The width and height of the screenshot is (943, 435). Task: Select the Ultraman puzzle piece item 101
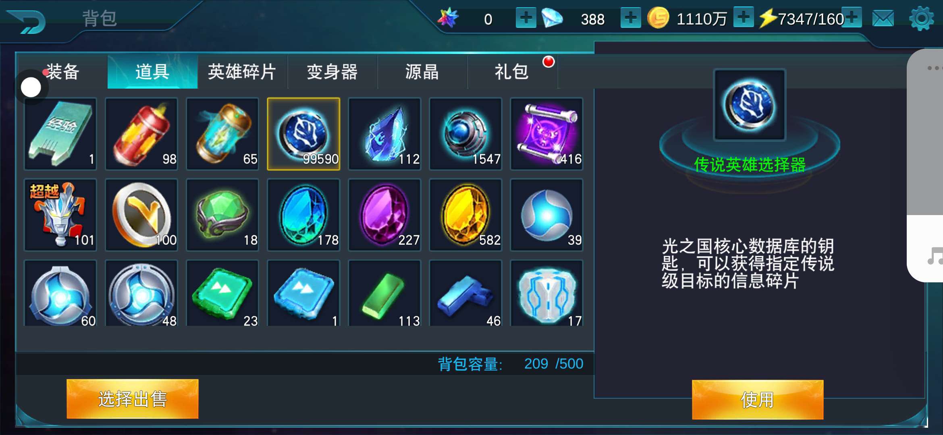60,215
